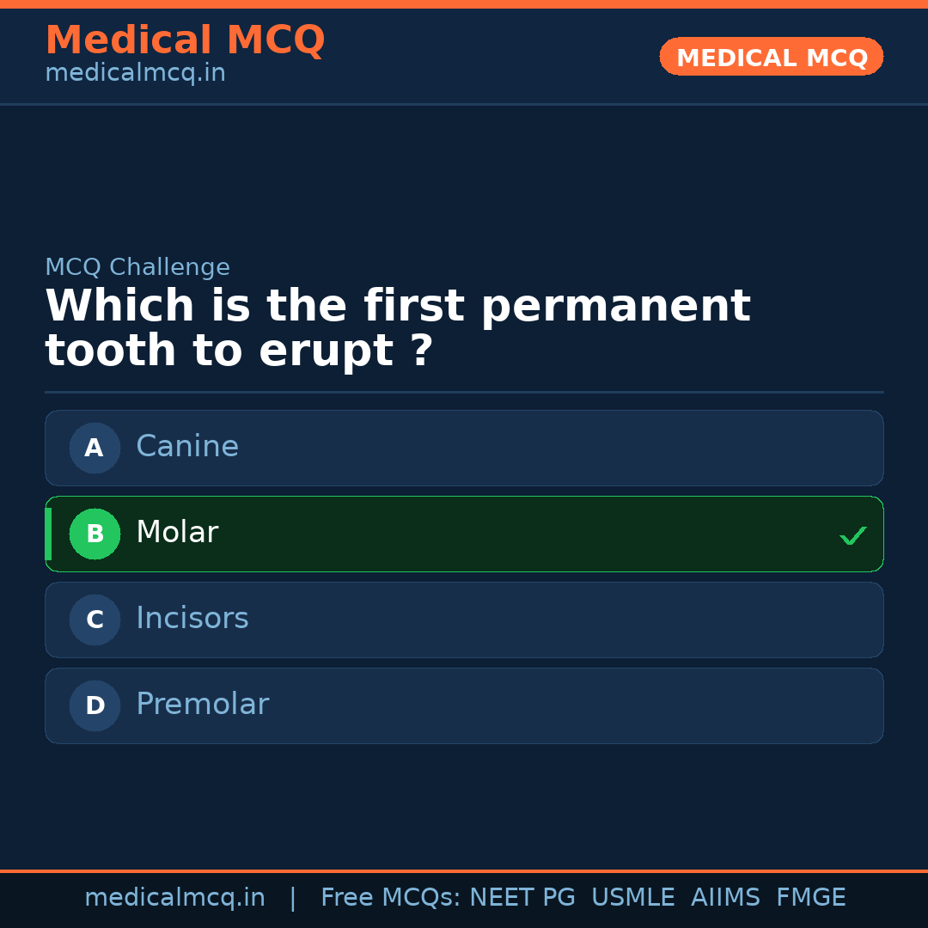Viewport: 928px width, 928px height.
Task: Expand the selected Molar answer row
Action: (x=464, y=534)
